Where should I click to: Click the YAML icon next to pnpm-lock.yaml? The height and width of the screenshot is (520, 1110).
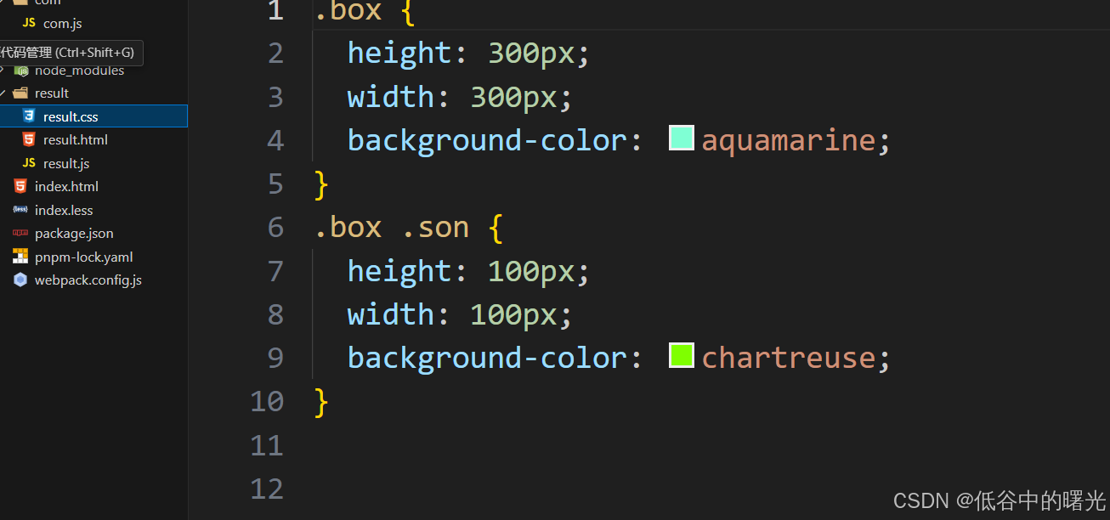click(x=20, y=256)
